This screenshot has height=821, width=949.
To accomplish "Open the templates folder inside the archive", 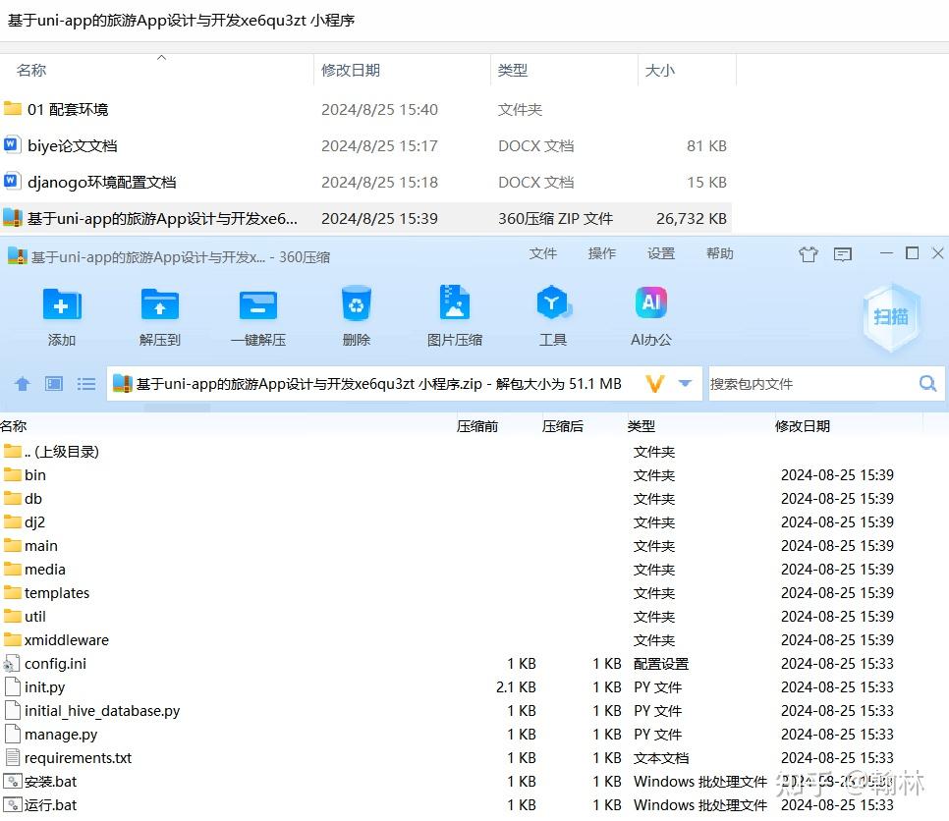I will coord(54,592).
